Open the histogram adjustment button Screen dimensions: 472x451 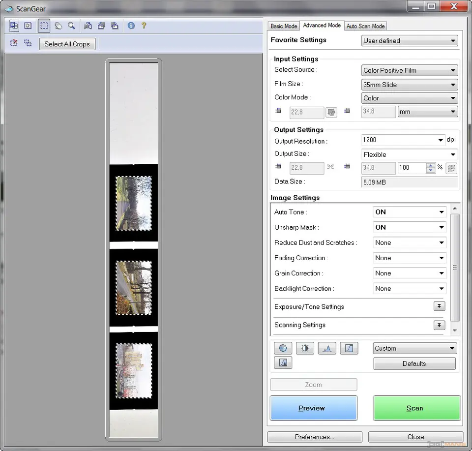pyautogui.click(x=327, y=348)
